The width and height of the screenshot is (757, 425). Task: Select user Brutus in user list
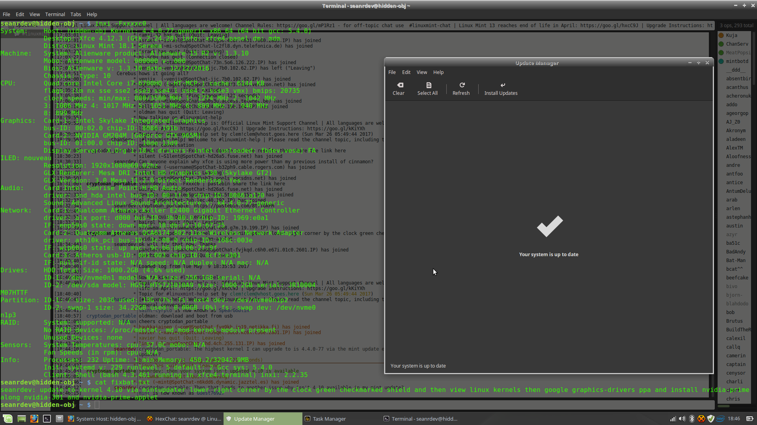[735, 321]
